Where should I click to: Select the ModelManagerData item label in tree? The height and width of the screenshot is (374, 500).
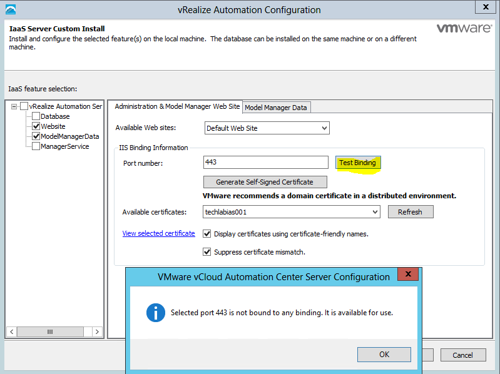pyautogui.click(x=70, y=136)
